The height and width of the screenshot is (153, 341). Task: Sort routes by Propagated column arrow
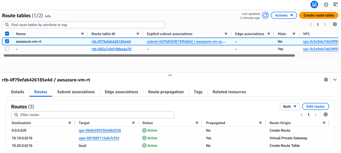pyautogui.click(x=260, y=123)
